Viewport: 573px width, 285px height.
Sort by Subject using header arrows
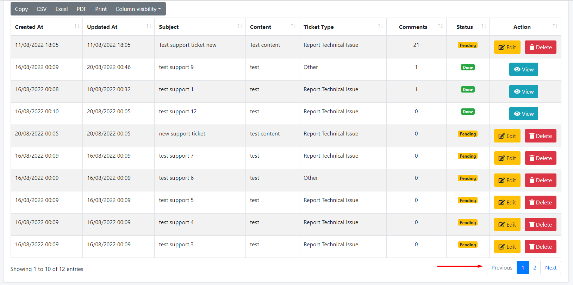(x=239, y=26)
